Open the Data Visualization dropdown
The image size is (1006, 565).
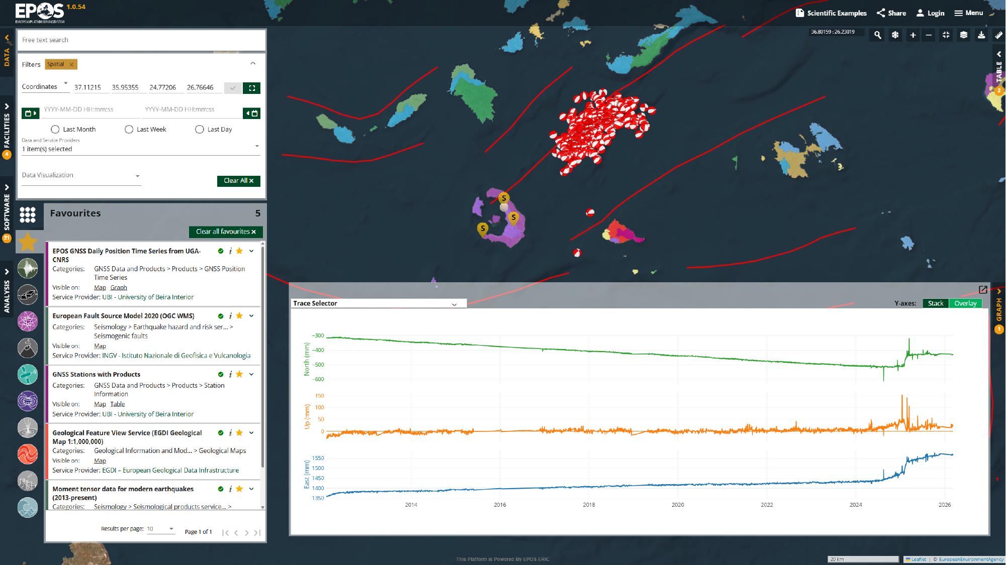81,175
